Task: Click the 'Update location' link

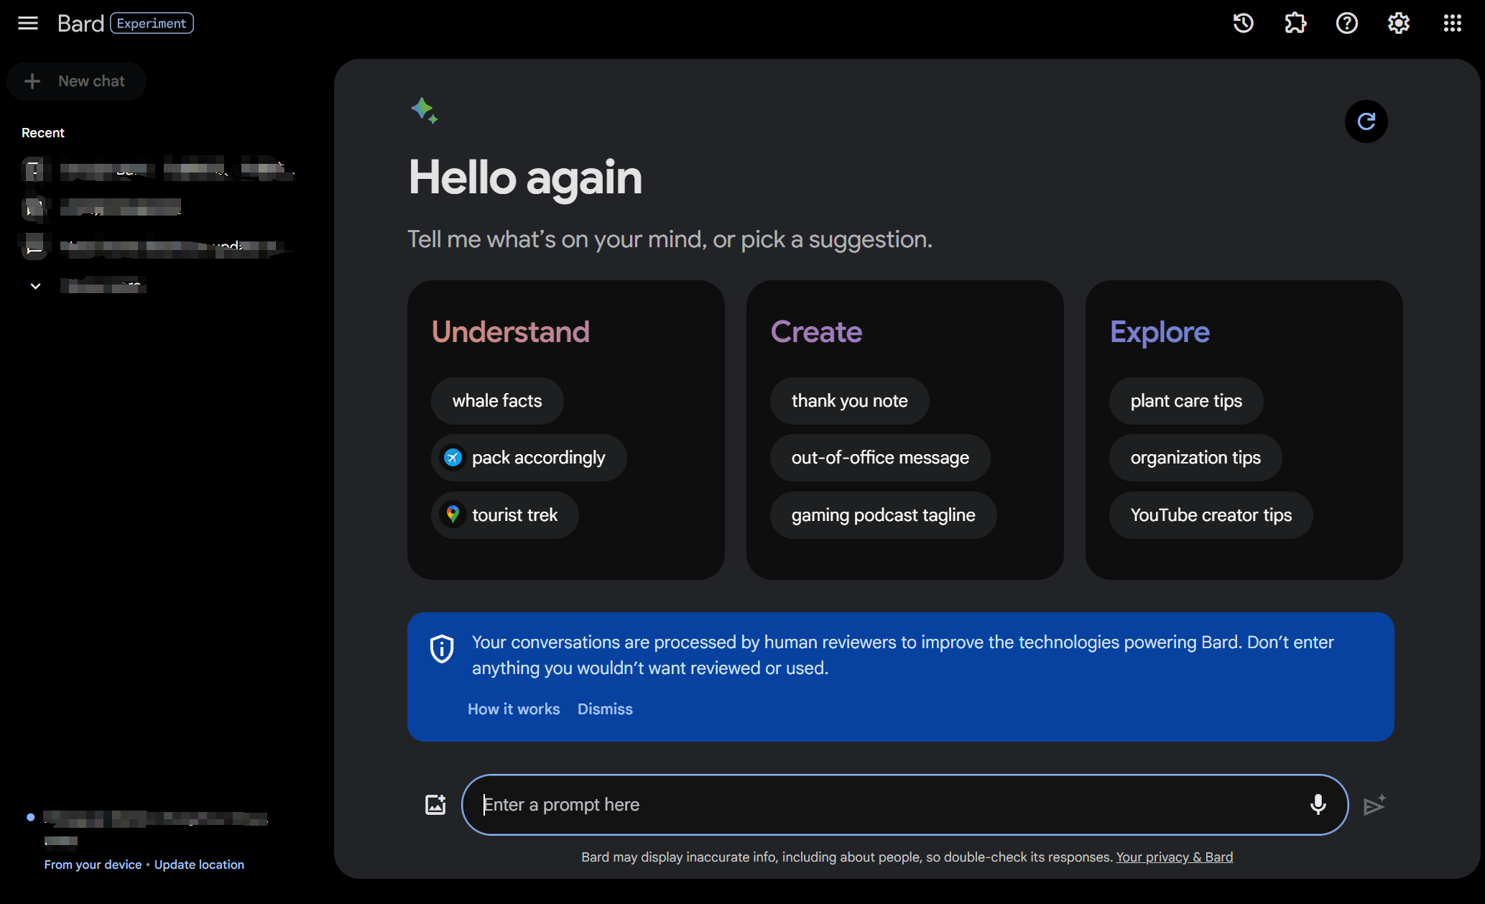Action: click(x=199, y=864)
